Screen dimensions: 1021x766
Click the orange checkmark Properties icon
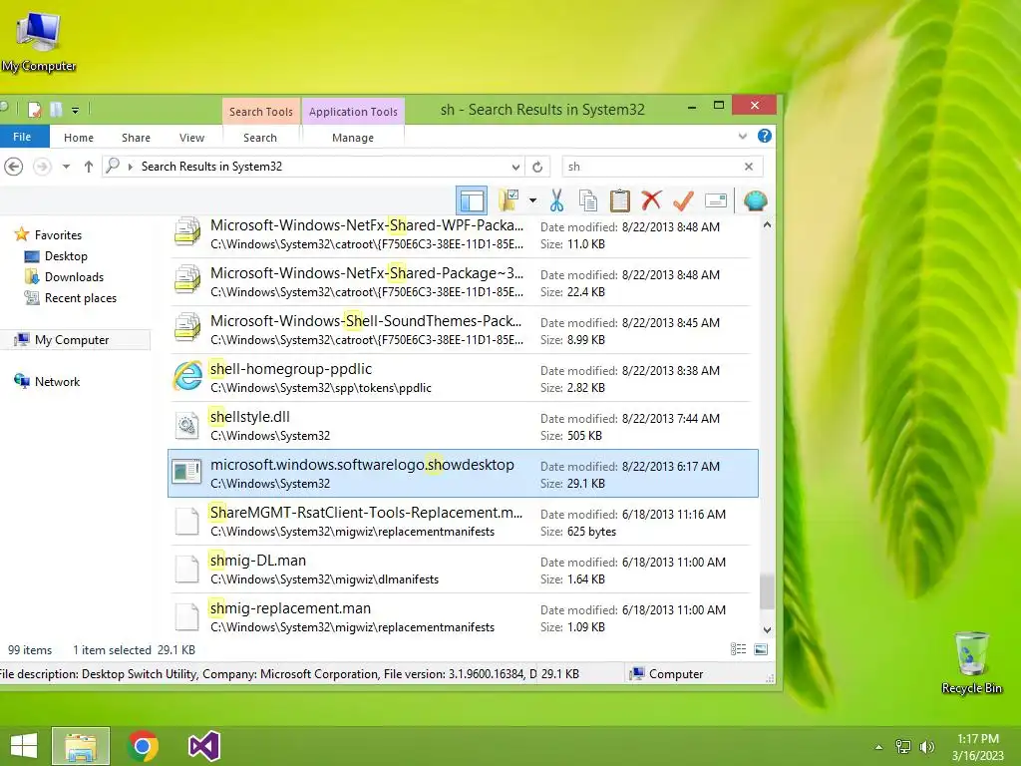click(683, 199)
